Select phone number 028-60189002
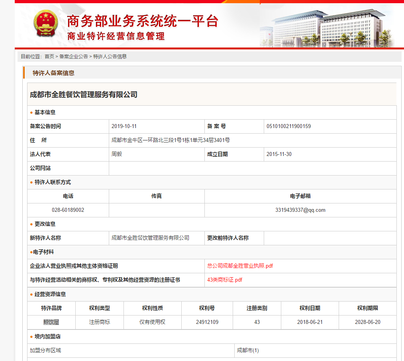The width and height of the screenshot is (404, 361). [x=68, y=210]
